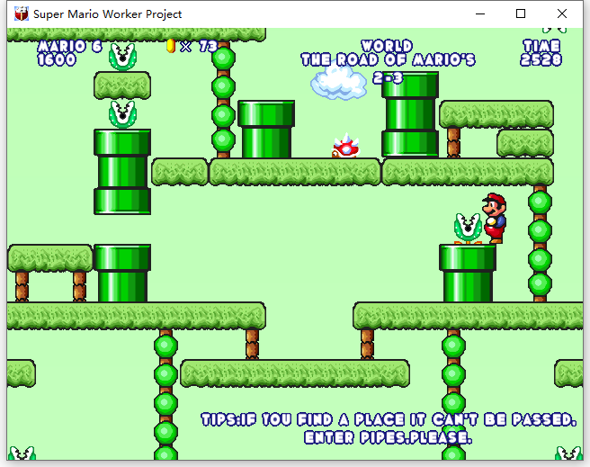Click the 2528 time value
The height and width of the screenshot is (467, 590).
(541, 59)
